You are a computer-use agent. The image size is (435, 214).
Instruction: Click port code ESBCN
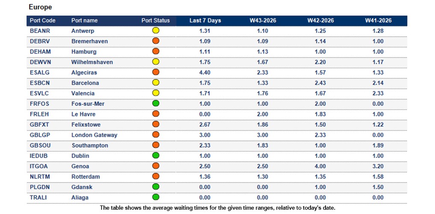point(40,83)
